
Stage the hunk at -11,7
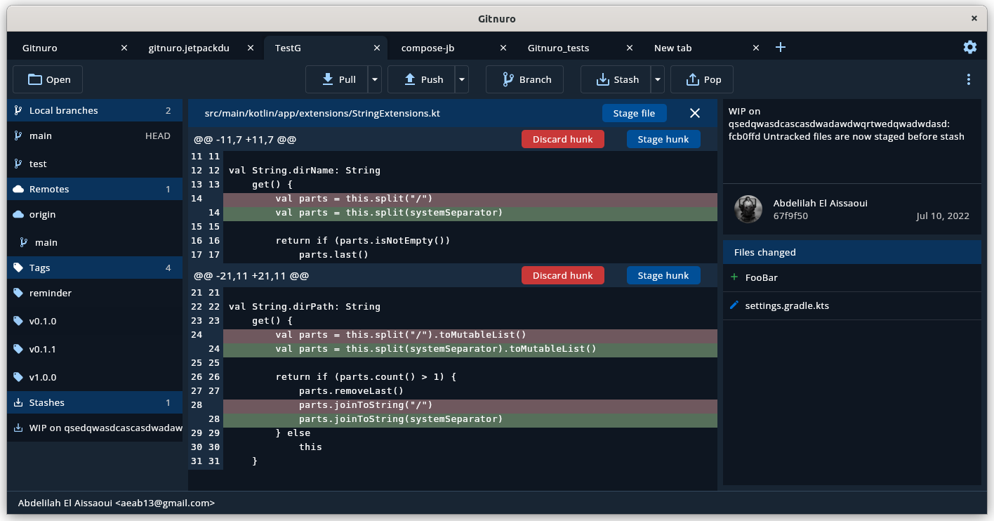[663, 139]
